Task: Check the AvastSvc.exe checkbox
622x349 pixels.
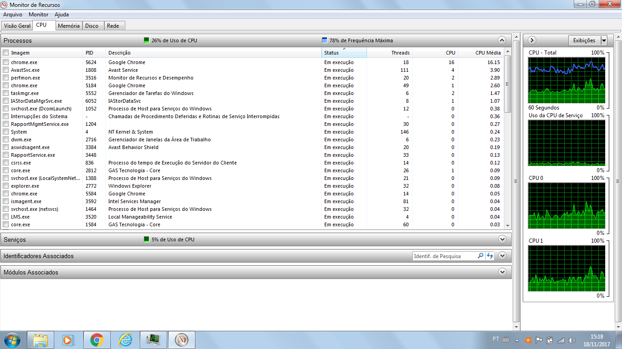Action: [x=6, y=70]
